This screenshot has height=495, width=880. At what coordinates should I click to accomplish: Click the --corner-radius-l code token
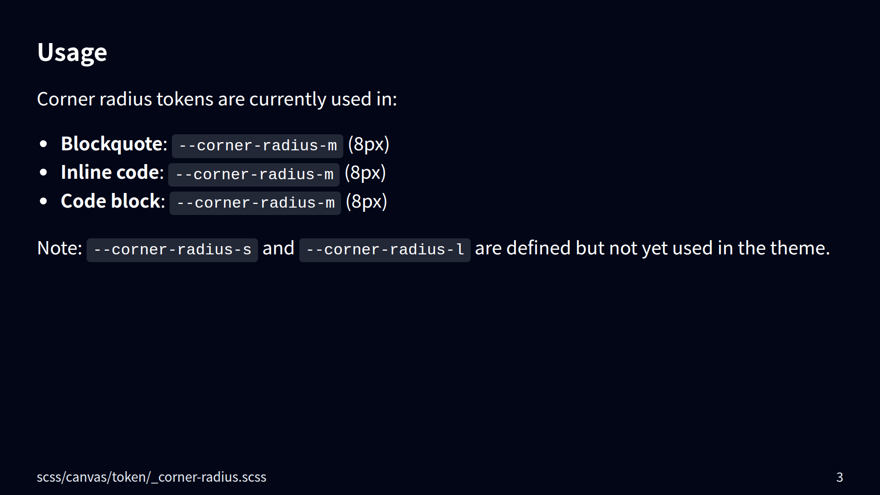pos(385,250)
